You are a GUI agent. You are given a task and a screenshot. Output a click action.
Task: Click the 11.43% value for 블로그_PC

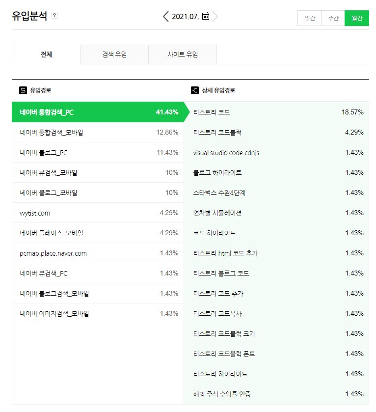pos(167,152)
